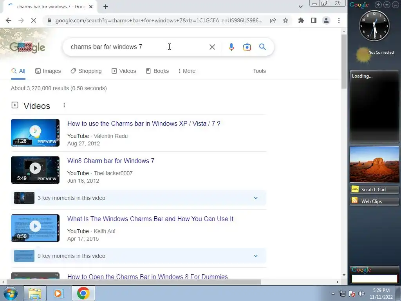Switch to Shopping results tab
The height and width of the screenshot is (301, 401).
(86, 71)
